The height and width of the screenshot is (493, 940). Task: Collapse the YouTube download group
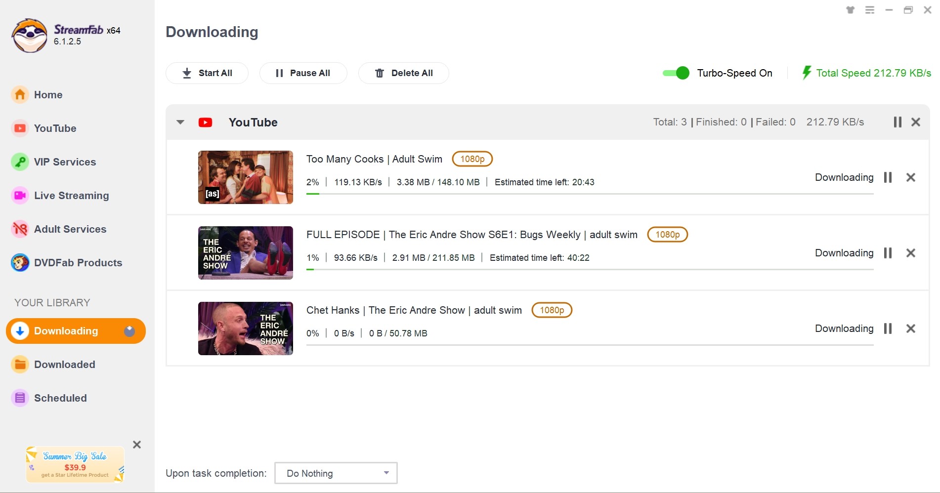(x=180, y=122)
